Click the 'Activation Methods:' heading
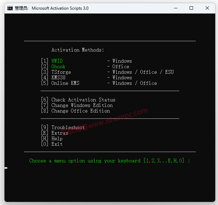The height and width of the screenshot is (205, 218). 78,50
